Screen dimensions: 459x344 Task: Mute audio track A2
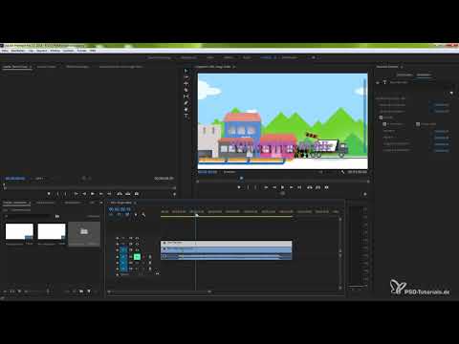pos(137,263)
